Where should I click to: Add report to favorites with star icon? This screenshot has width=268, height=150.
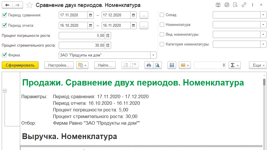[x=29, y=5]
